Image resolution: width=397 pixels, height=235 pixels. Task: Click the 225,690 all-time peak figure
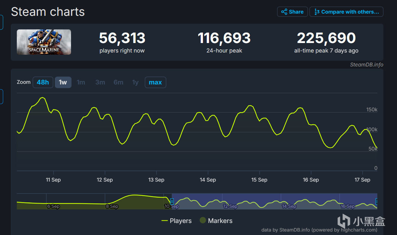pyautogui.click(x=326, y=38)
